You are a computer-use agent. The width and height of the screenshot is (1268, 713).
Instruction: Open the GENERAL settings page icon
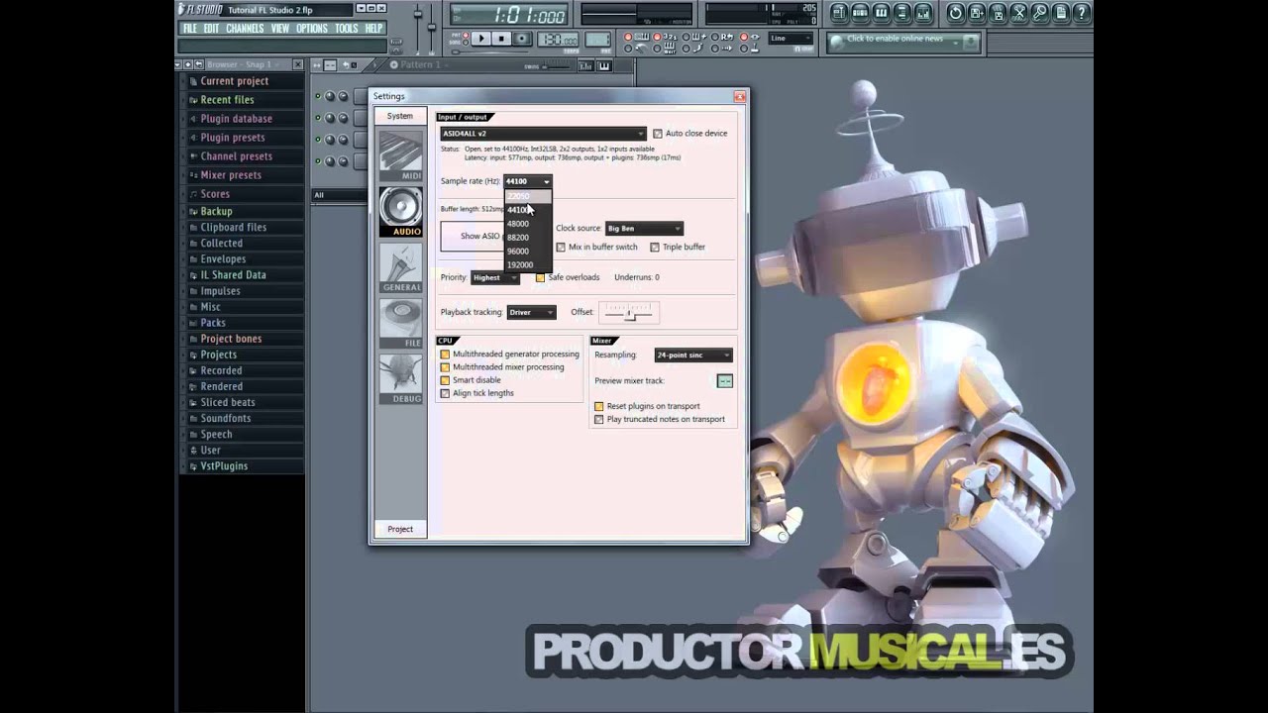[x=400, y=267]
